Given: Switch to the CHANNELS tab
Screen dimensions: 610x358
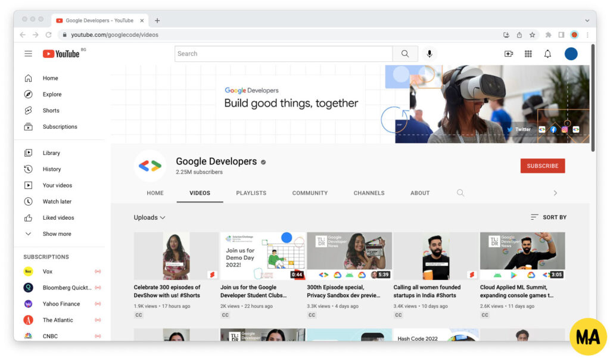Looking at the screenshot, I should tap(369, 193).
